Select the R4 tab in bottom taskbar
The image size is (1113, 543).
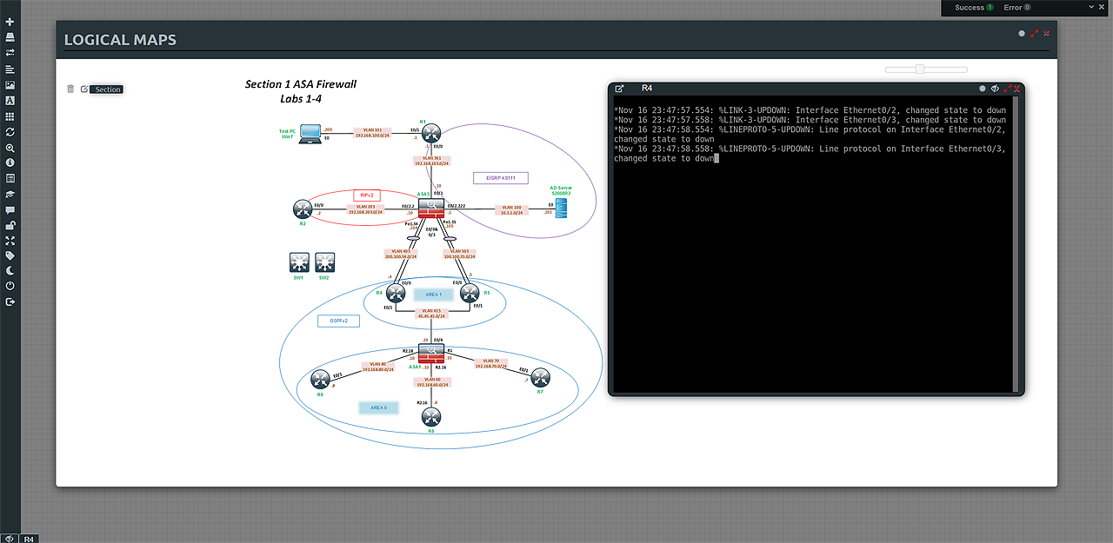[30, 539]
